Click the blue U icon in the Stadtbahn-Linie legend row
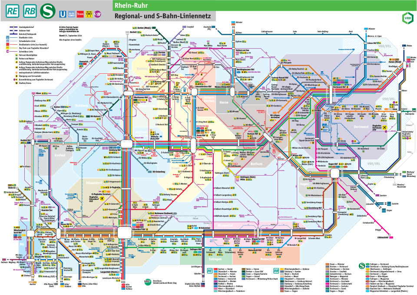417x295 pixels. coord(8,37)
